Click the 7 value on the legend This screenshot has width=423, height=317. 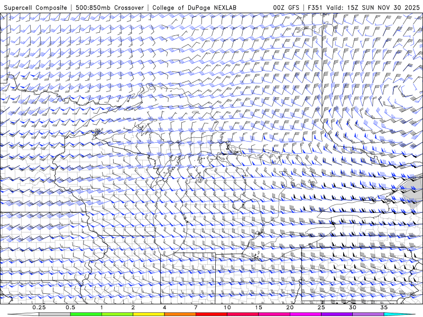click(x=196, y=307)
